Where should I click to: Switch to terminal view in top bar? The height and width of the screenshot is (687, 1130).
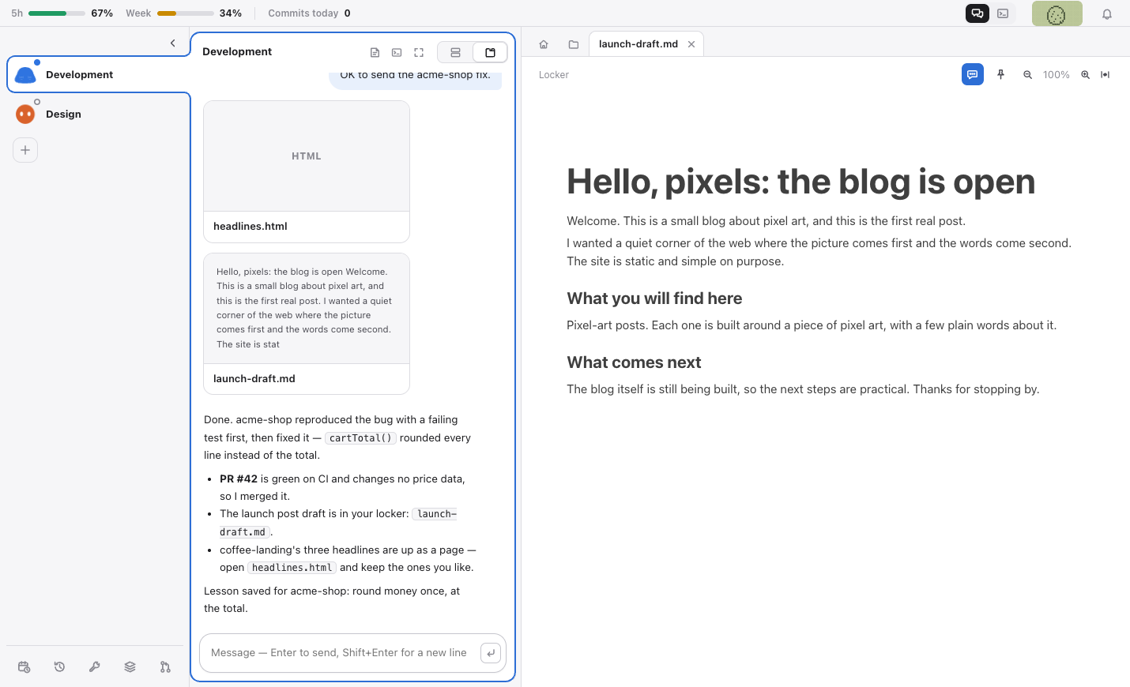coord(1003,13)
